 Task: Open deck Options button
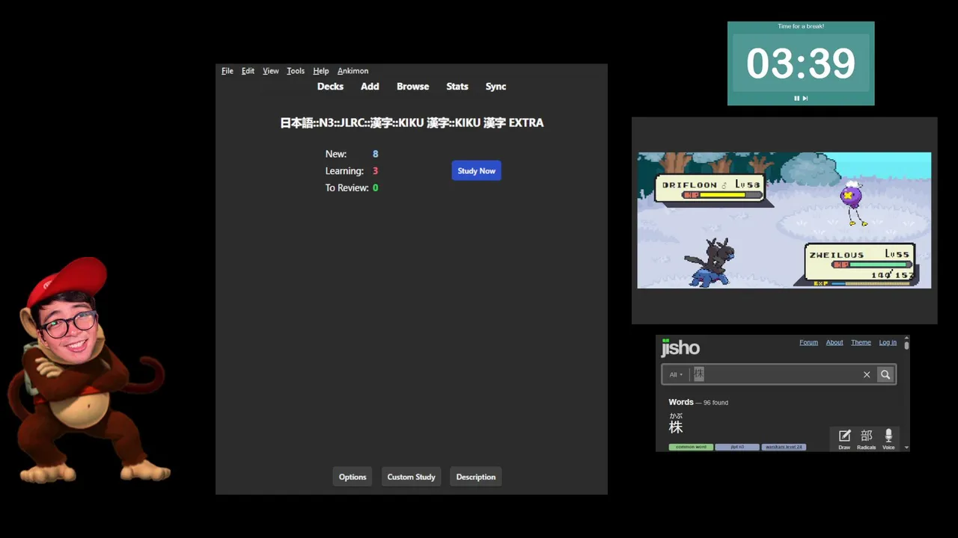tap(353, 477)
